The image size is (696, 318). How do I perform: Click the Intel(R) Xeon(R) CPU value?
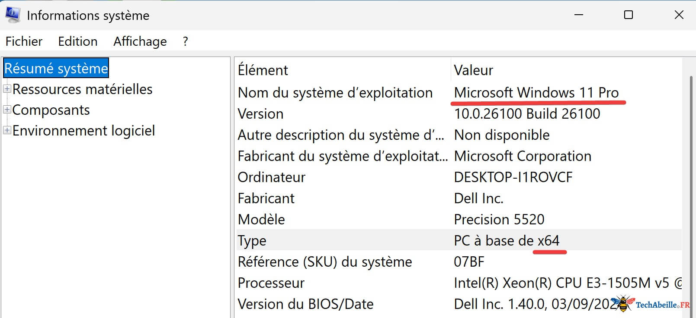568,283
